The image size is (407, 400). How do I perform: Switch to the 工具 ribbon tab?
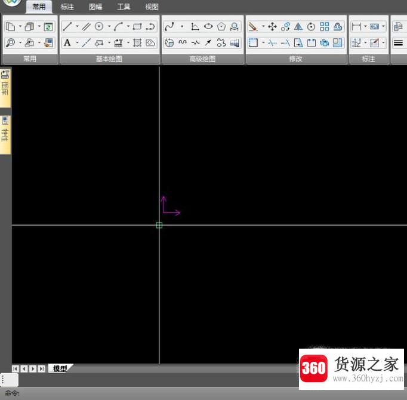pos(124,7)
